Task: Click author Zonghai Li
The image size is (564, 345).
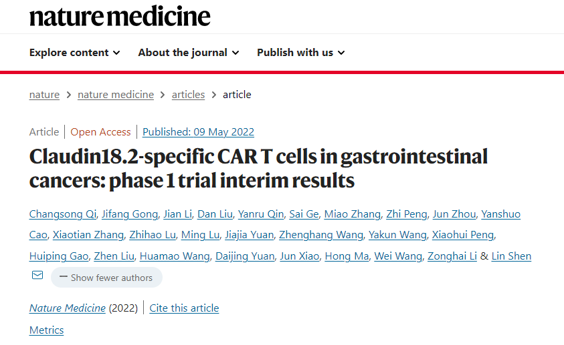Action: (452, 256)
